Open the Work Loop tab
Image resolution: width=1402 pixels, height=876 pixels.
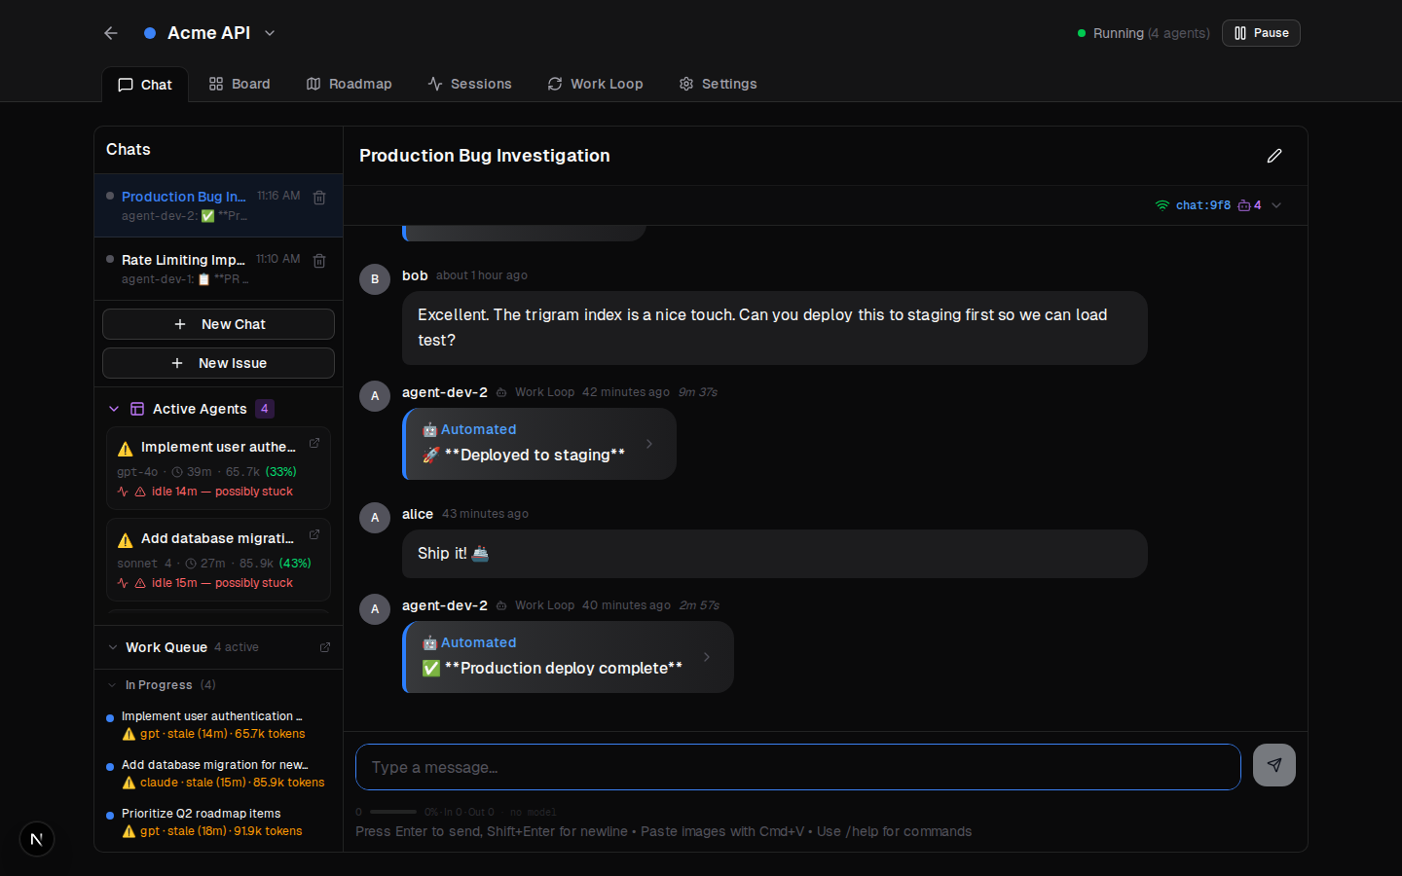click(595, 84)
